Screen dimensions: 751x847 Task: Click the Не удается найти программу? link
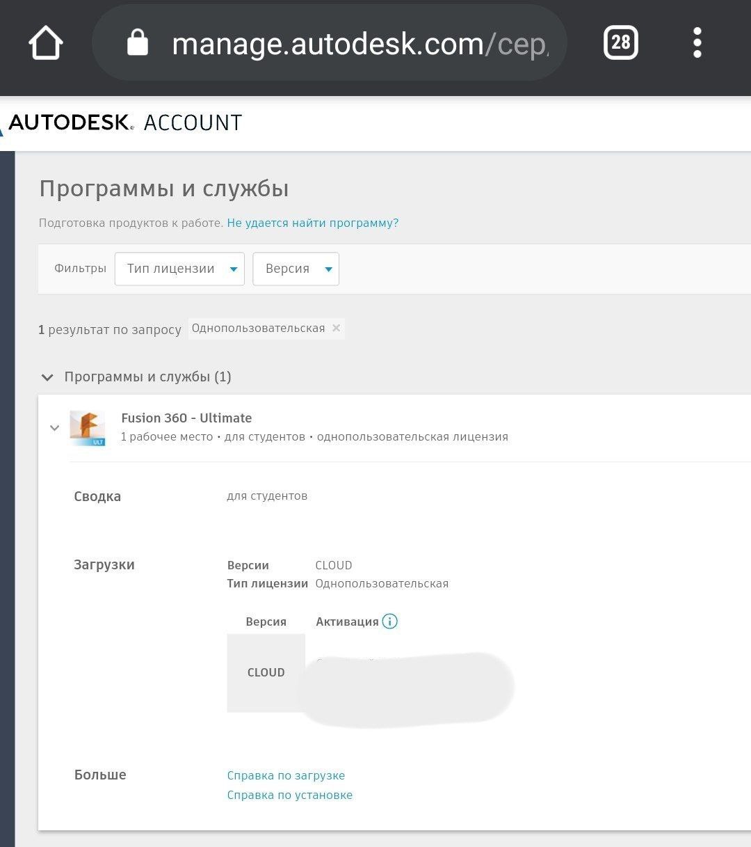[313, 223]
